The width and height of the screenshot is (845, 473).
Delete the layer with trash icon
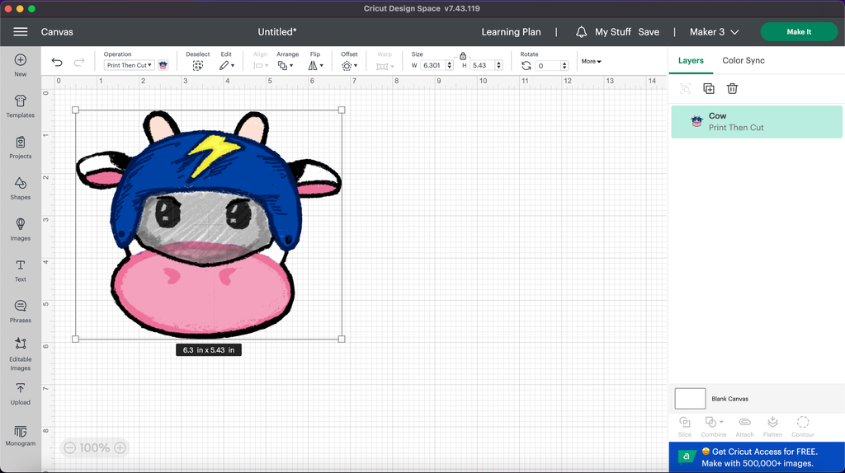(732, 88)
